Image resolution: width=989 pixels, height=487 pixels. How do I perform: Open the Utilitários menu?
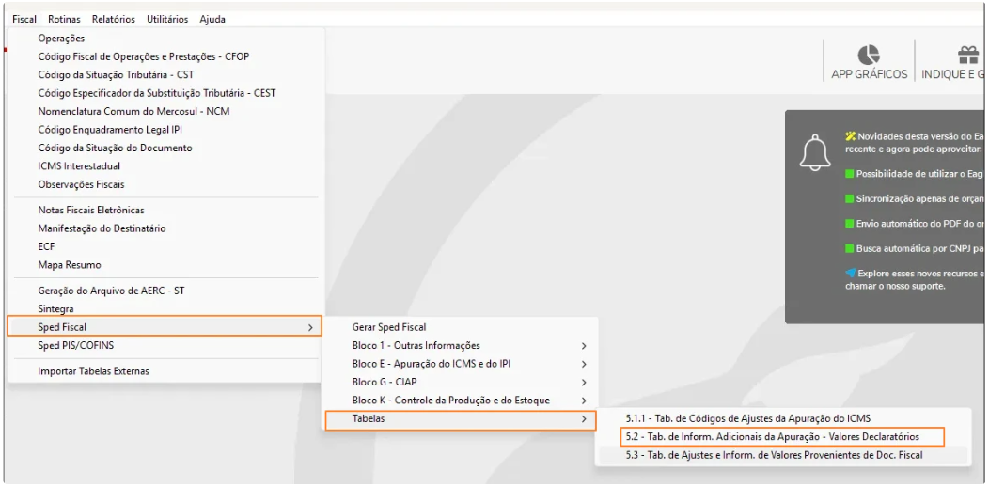tap(167, 19)
